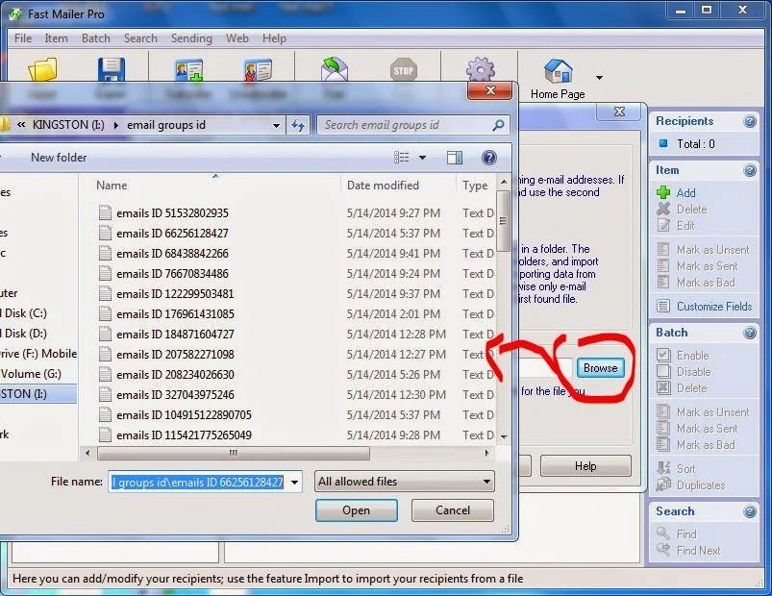Click the refresh arrows next to address bar
772x596 pixels.
[298, 125]
